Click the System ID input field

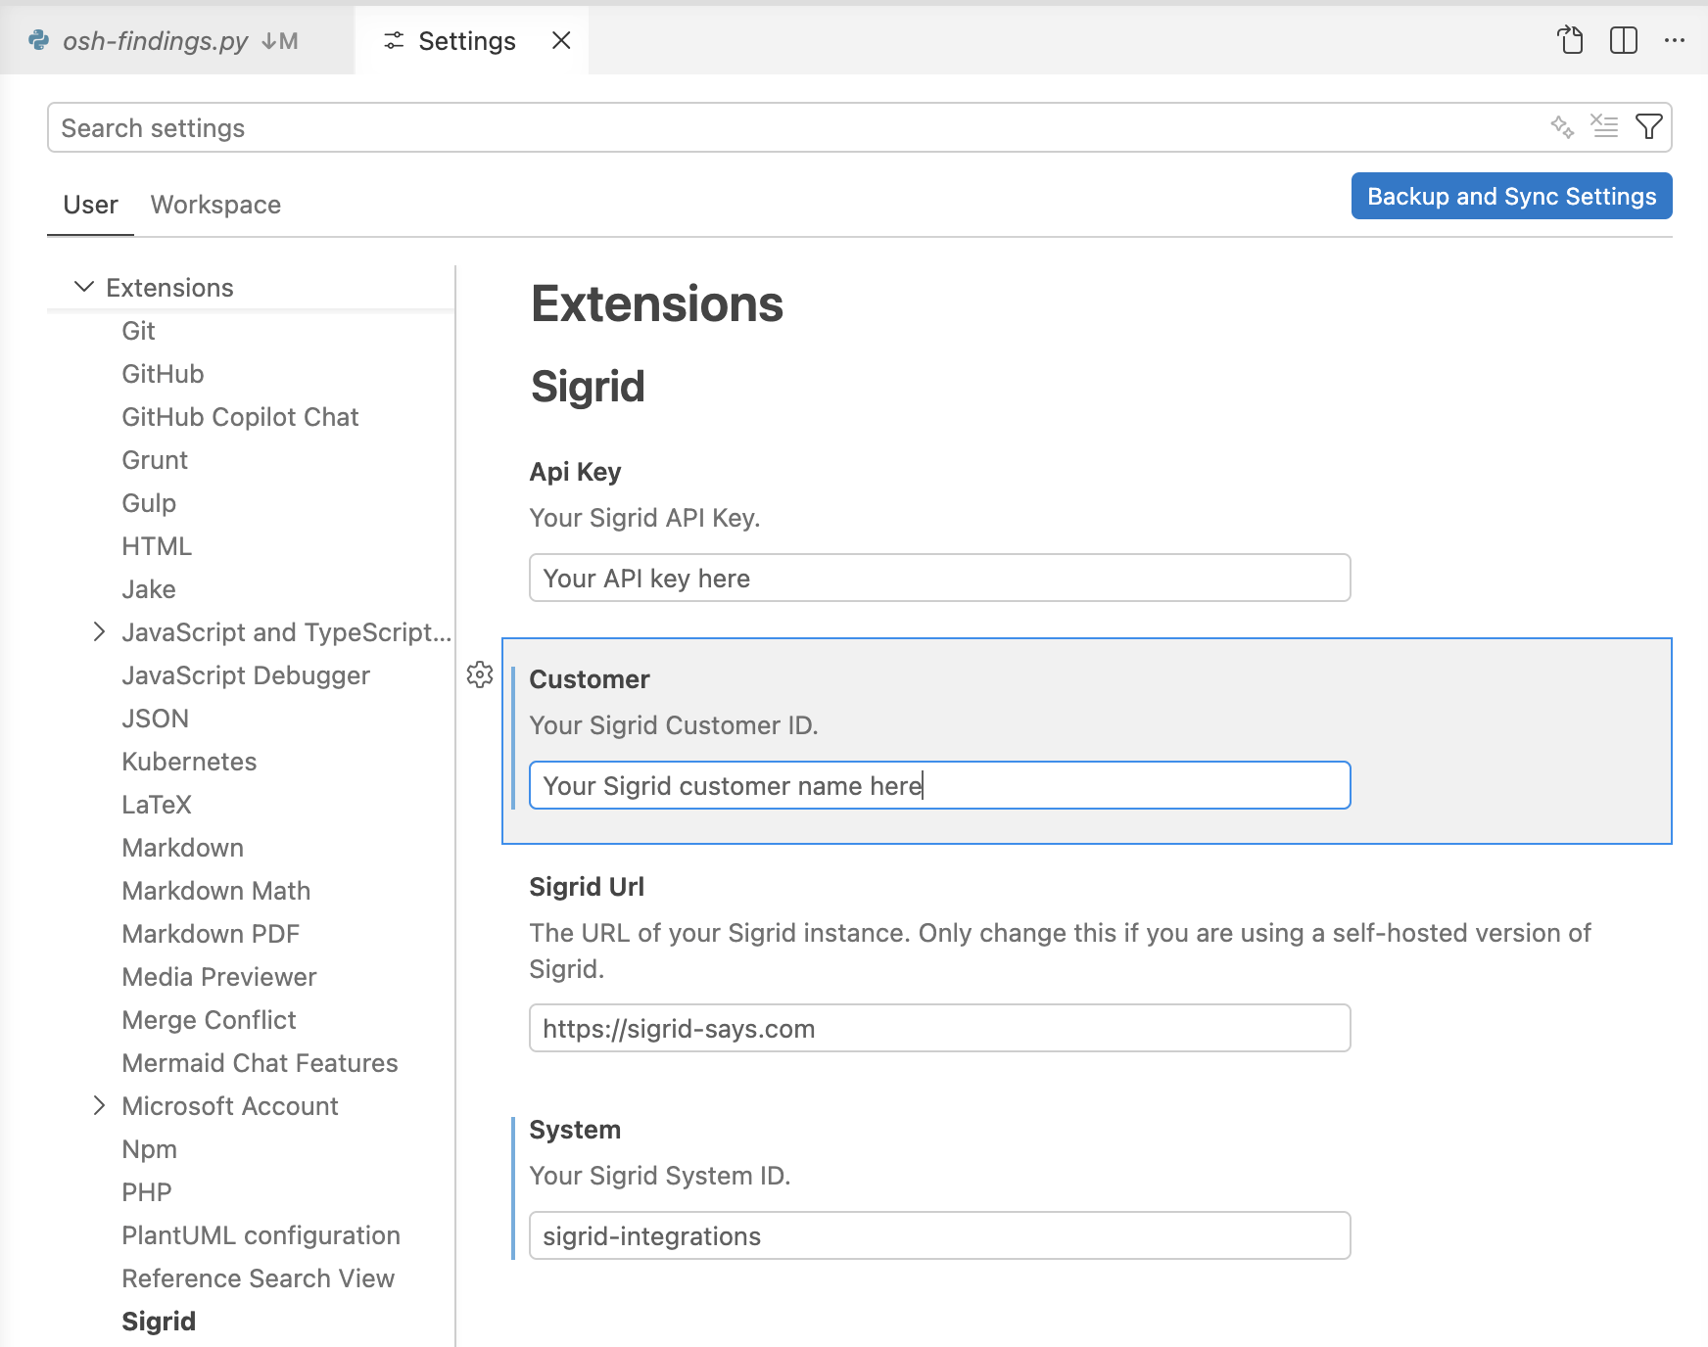tap(939, 1235)
